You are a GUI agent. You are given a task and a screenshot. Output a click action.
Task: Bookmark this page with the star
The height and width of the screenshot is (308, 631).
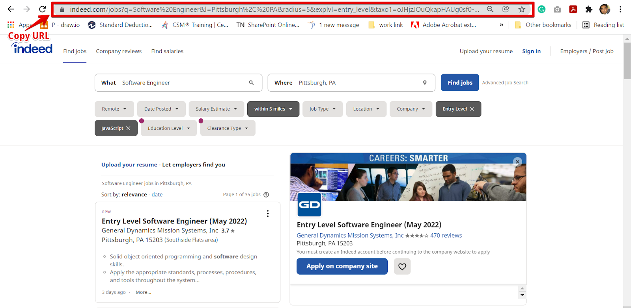click(522, 9)
